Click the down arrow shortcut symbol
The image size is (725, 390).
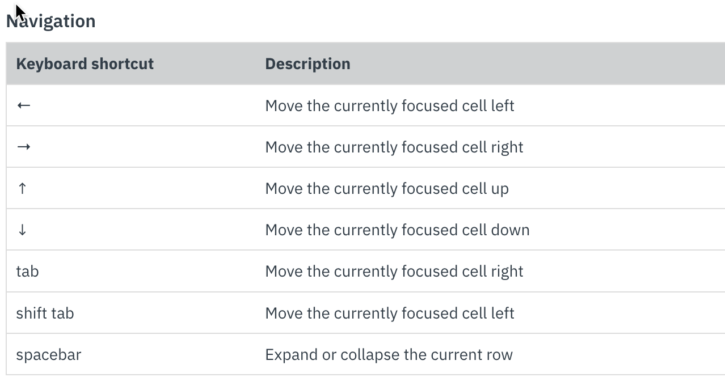[22, 230]
